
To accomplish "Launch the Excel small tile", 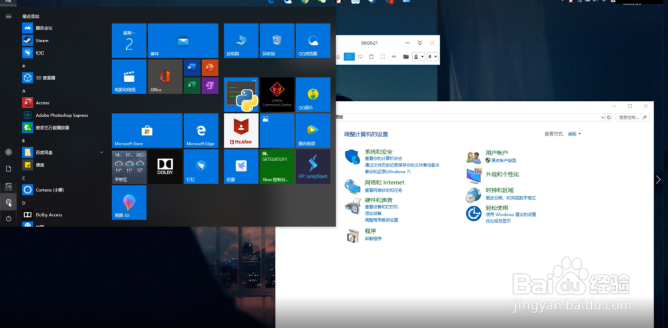I will point(192,86).
